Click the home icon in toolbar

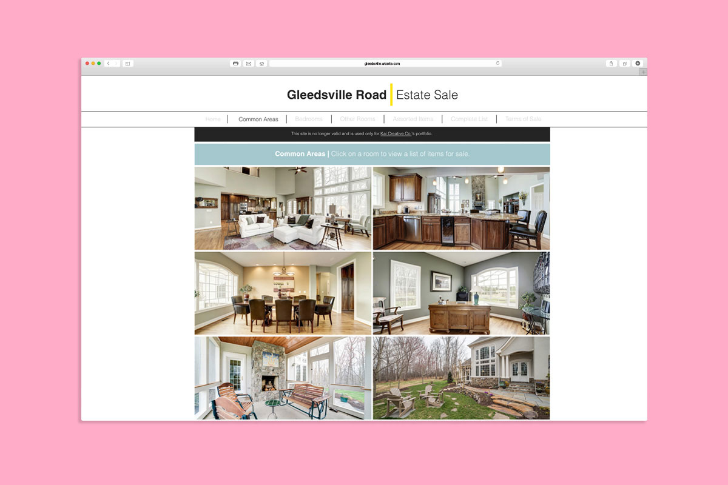pos(261,64)
